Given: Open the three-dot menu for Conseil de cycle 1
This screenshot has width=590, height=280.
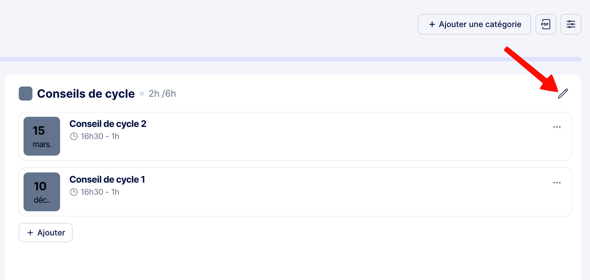Looking at the screenshot, I should coord(557,183).
